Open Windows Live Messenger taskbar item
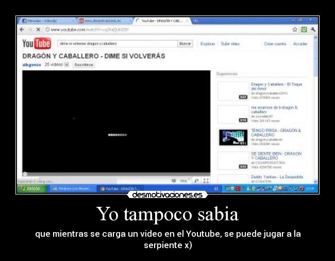335x261 pixels. (73, 189)
